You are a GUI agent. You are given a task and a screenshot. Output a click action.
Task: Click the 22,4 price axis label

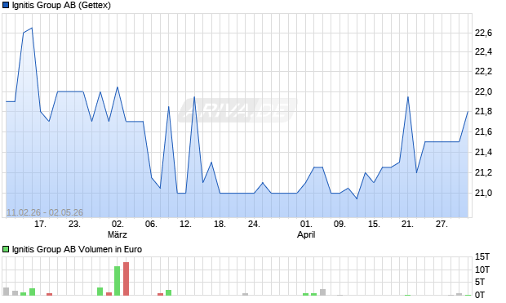(x=483, y=51)
